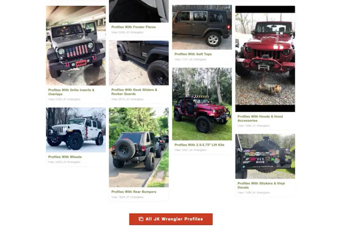The height and width of the screenshot is (229, 343).
Task: Open the red Jeep with dog thumbnail
Action: point(265,59)
